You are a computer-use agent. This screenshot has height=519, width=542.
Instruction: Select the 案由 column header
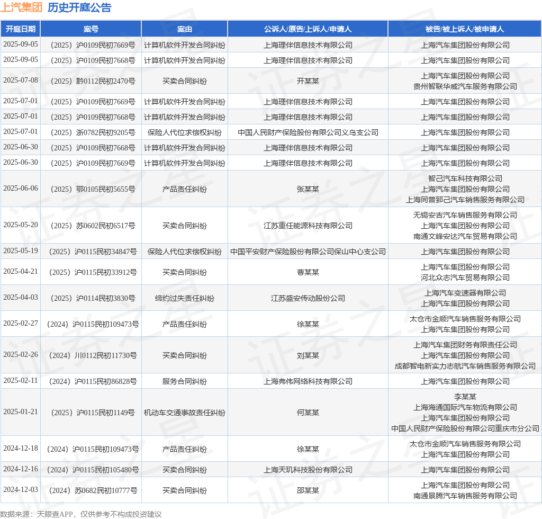(x=185, y=29)
